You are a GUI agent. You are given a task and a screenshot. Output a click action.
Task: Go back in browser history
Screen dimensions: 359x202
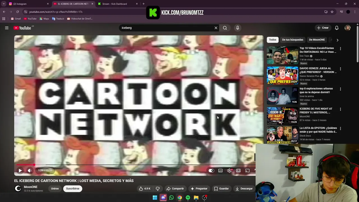pos(4,12)
